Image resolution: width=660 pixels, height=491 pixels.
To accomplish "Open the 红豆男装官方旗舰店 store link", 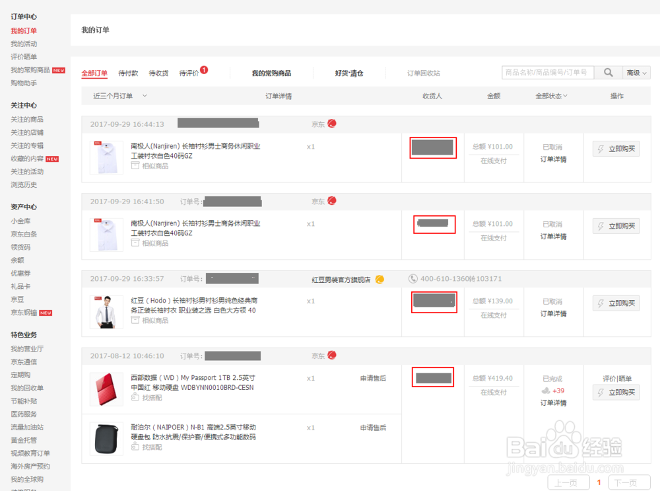I will [341, 280].
